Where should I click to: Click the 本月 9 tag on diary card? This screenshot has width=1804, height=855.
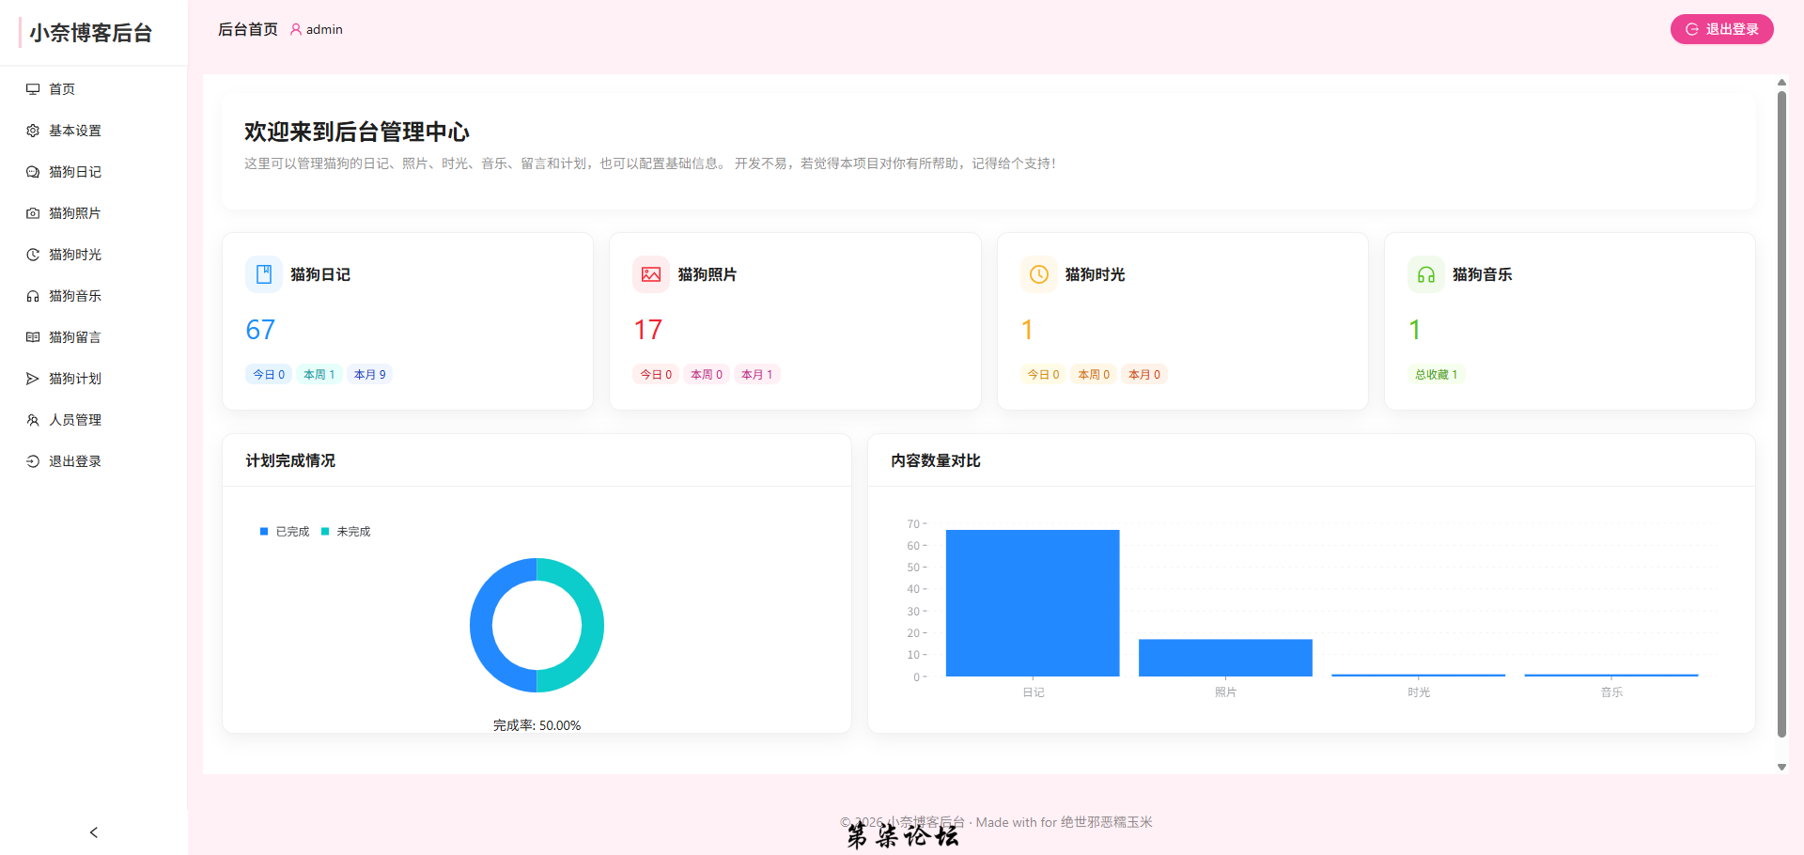coord(370,375)
